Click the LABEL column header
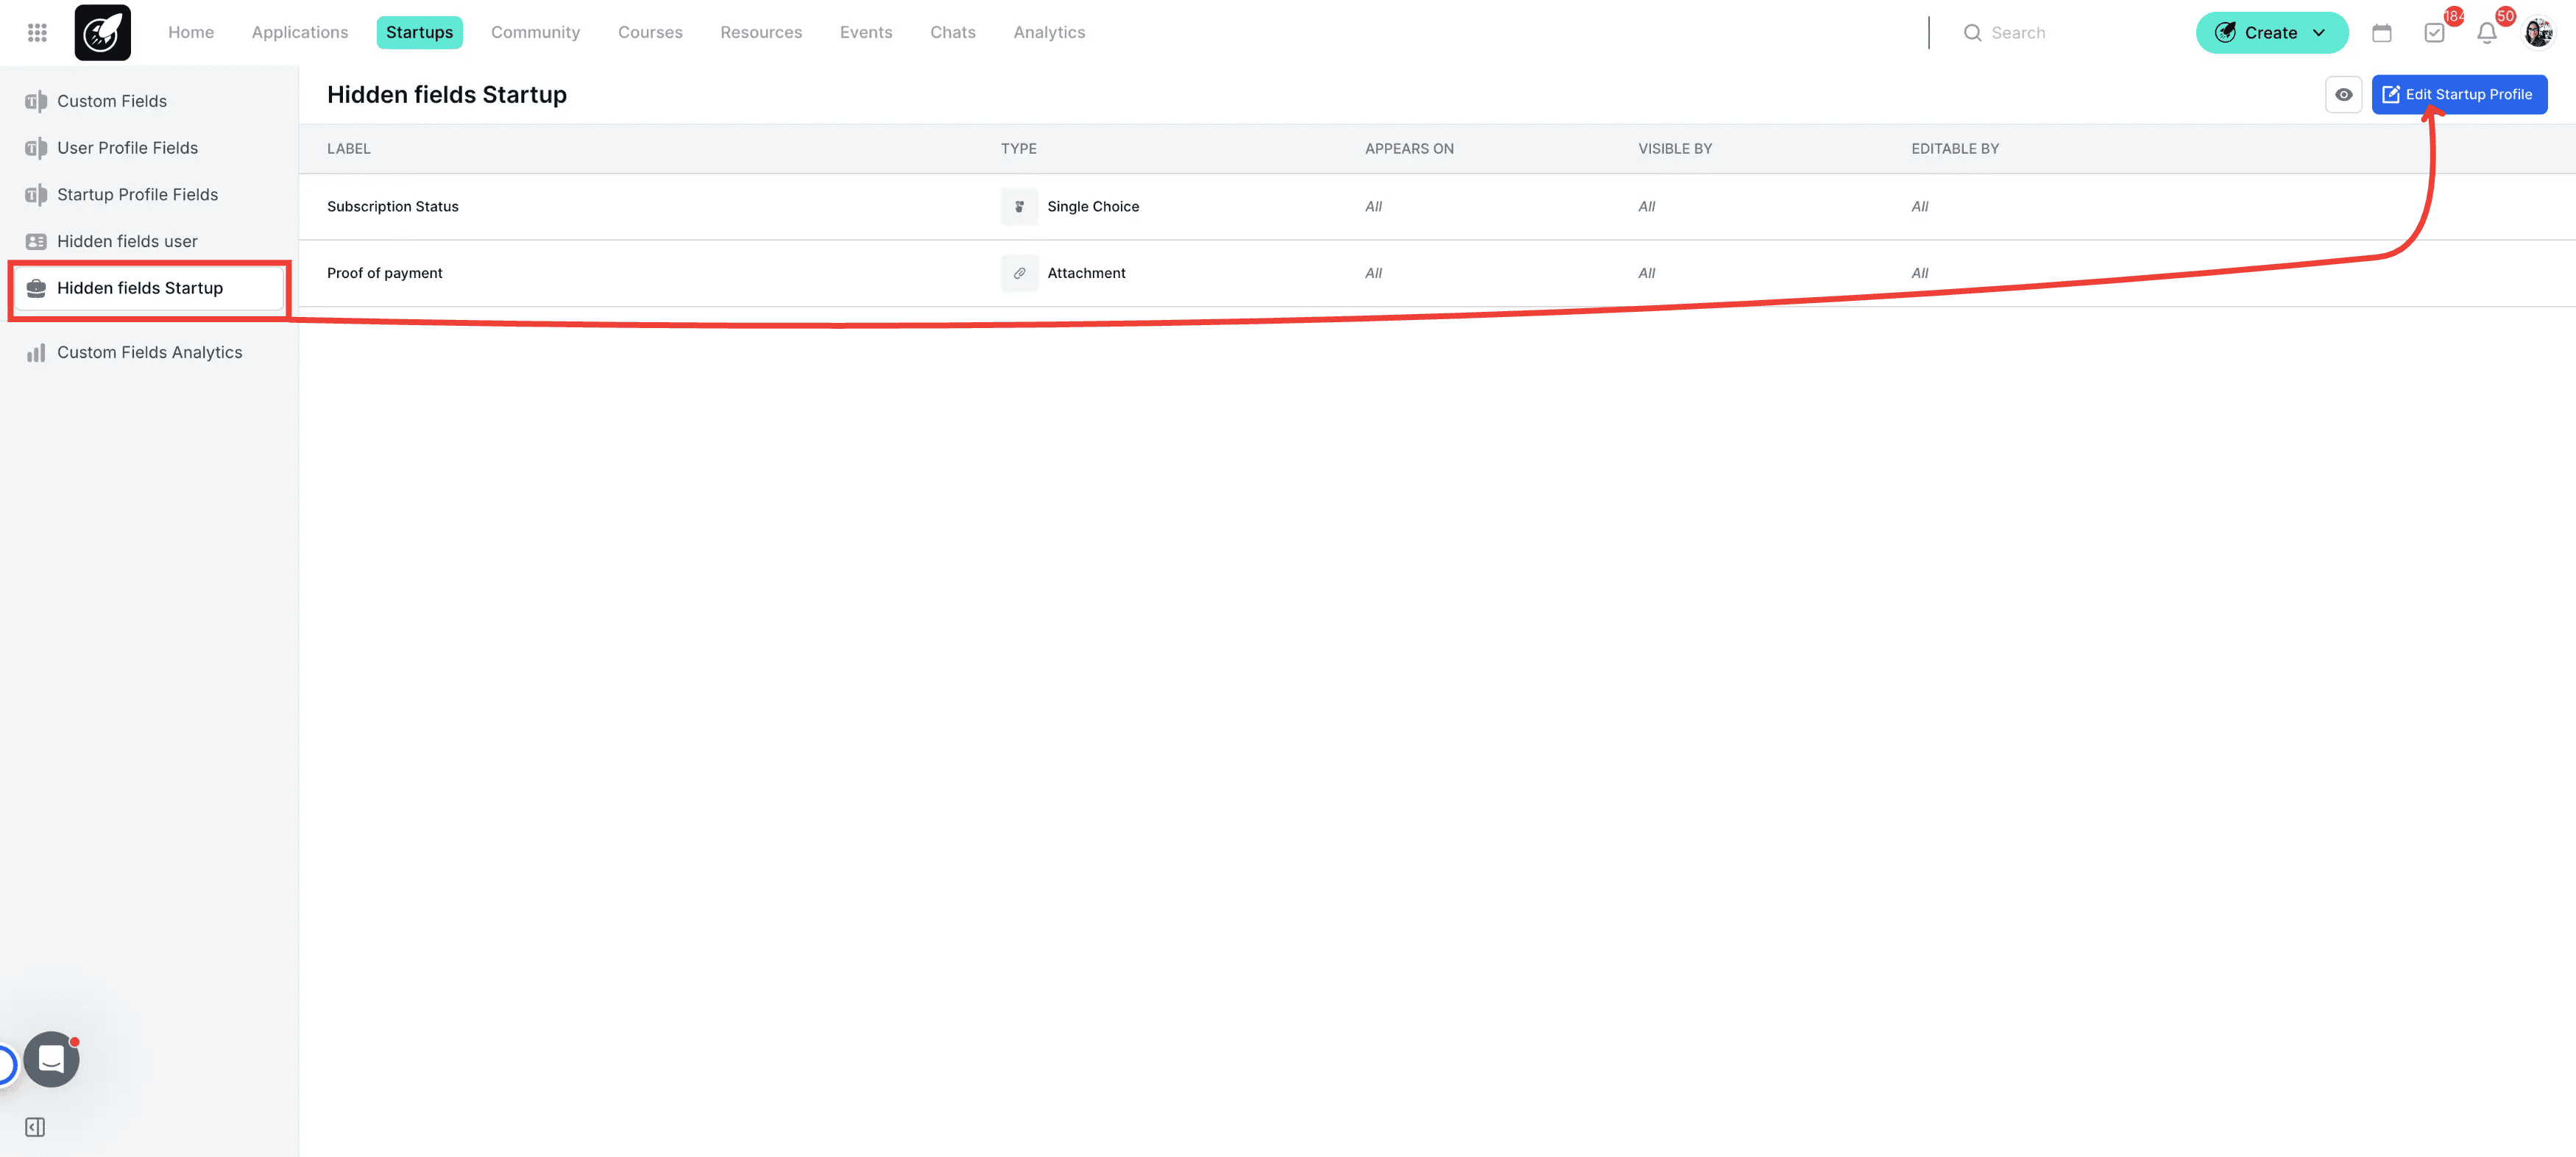 coord(348,149)
